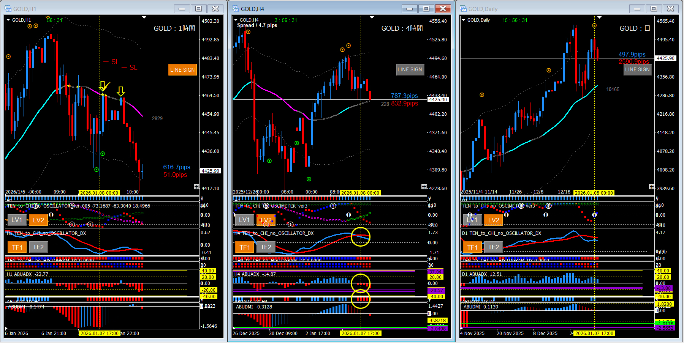
Task: Toggle the TF2 button in the Daily chart
Action: (493, 247)
